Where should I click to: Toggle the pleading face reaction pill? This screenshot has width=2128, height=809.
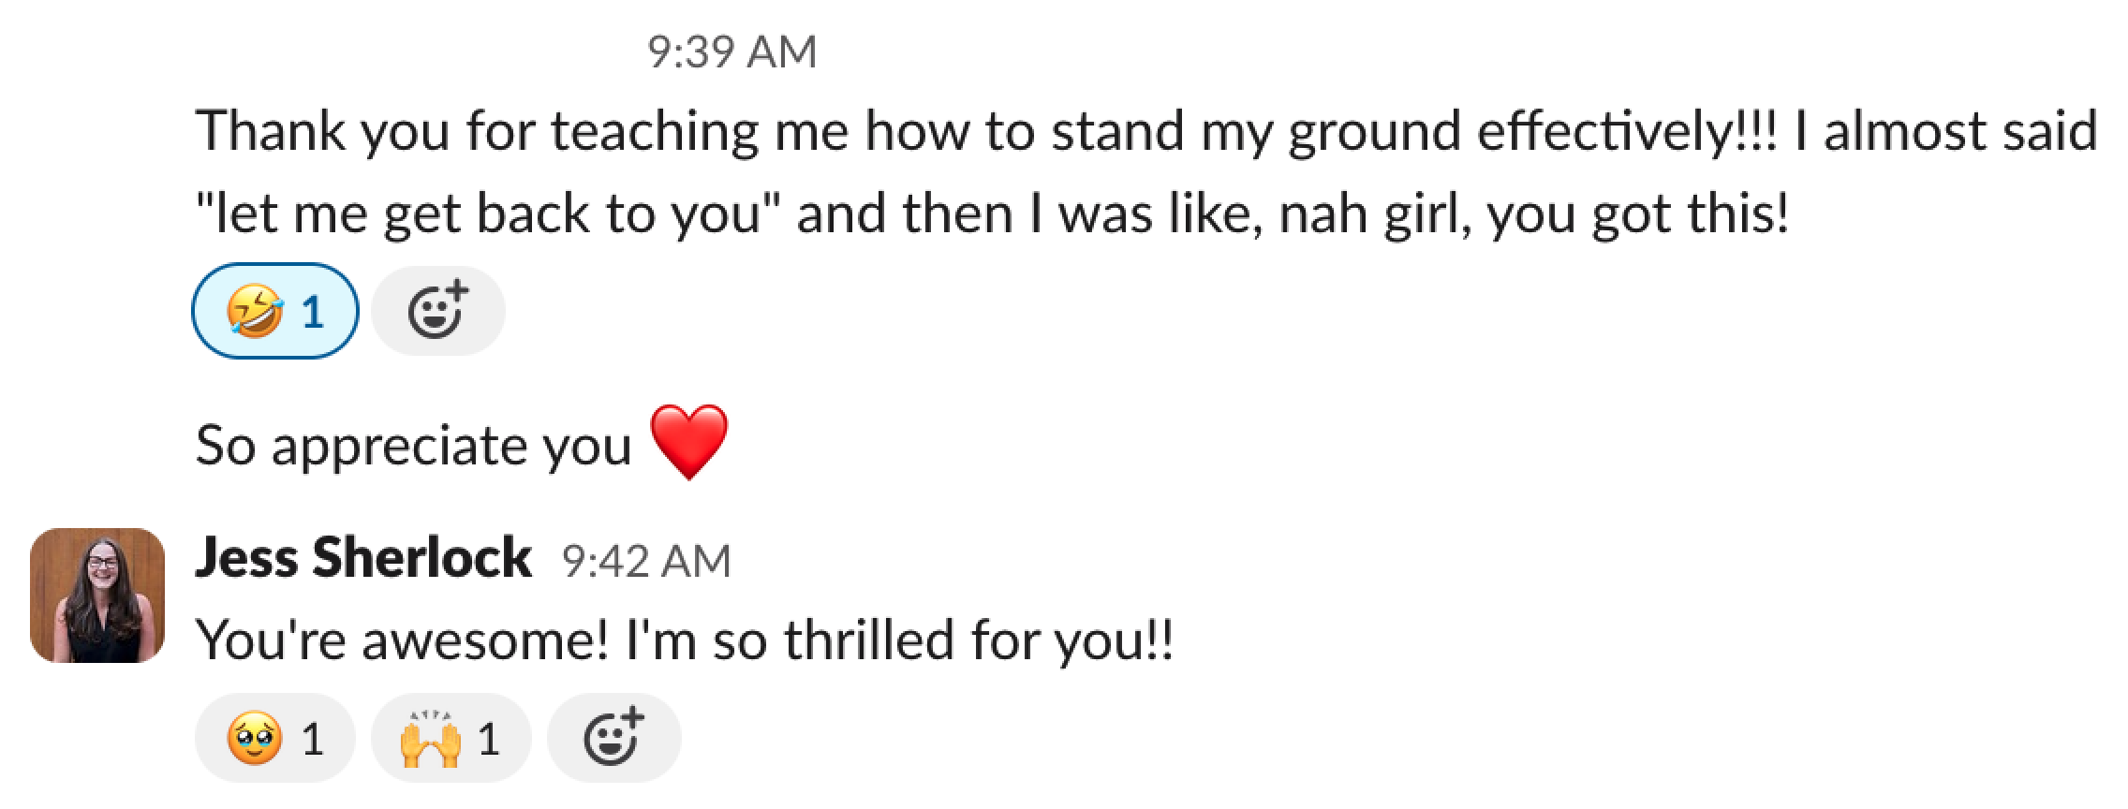click(274, 738)
